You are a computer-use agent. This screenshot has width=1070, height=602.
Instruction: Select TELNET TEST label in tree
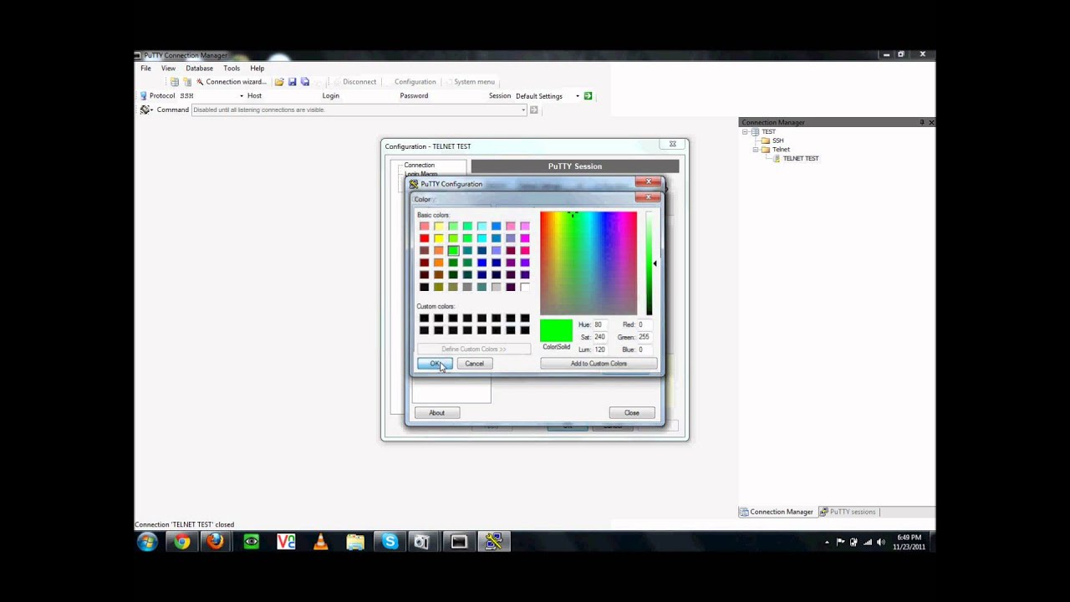coord(801,158)
